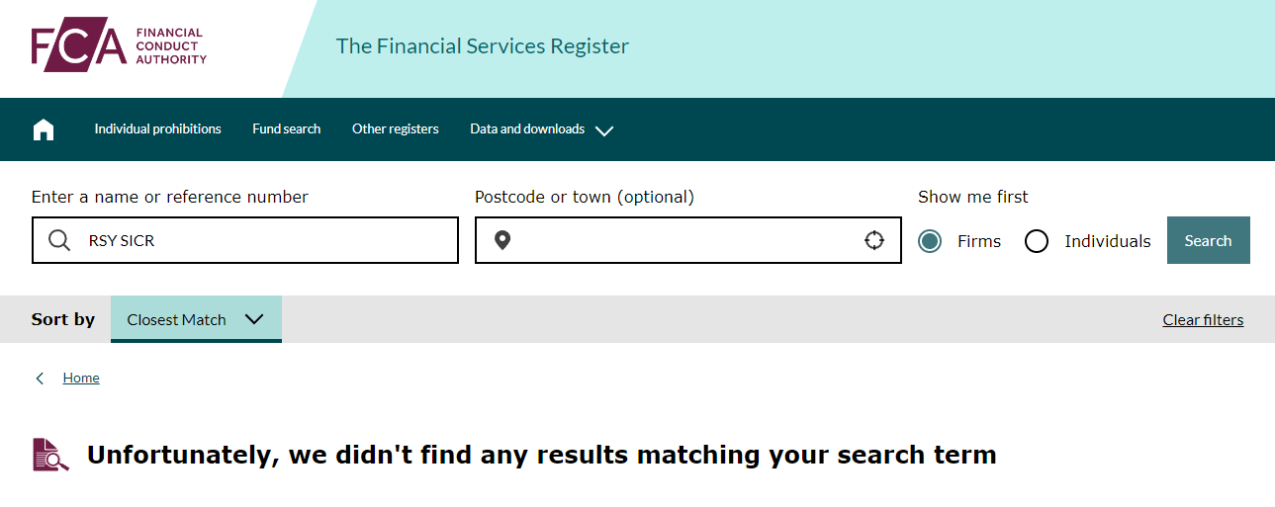Click the Clear filters link
The width and height of the screenshot is (1275, 507).
coord(1203,320)
